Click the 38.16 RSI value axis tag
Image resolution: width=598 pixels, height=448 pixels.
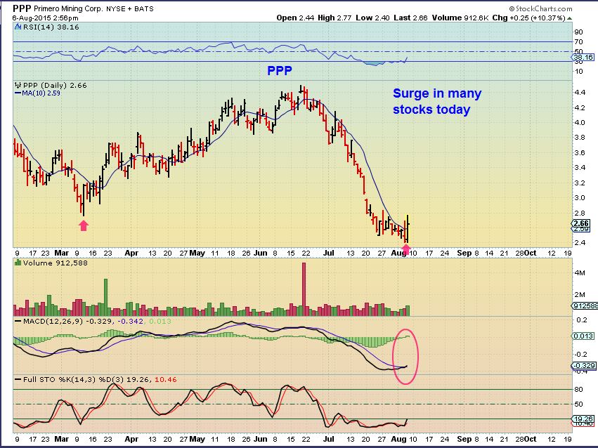click(x=583, y=57)
